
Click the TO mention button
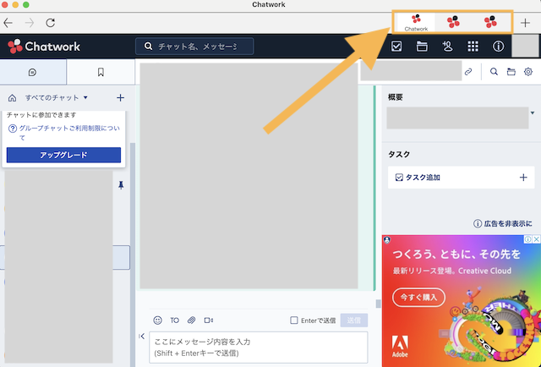175,320
